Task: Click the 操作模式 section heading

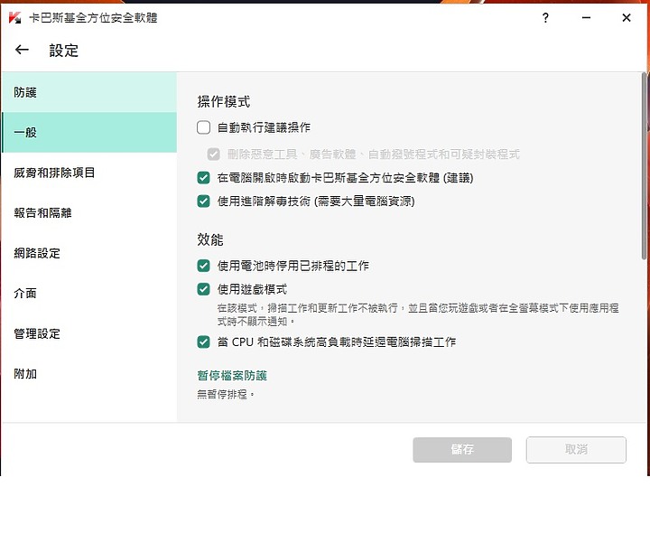Action: point(224,101)
